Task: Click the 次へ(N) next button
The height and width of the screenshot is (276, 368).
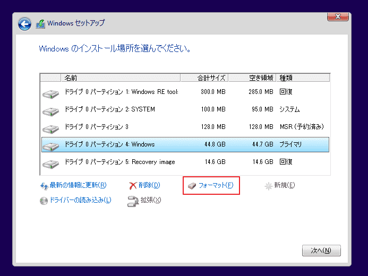Action: coord(321,251)
